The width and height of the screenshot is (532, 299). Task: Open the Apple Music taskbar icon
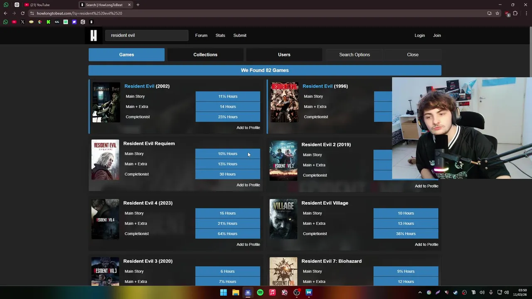272,292
